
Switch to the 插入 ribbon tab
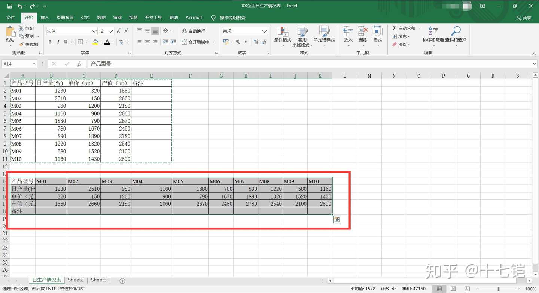click(45, 18)
